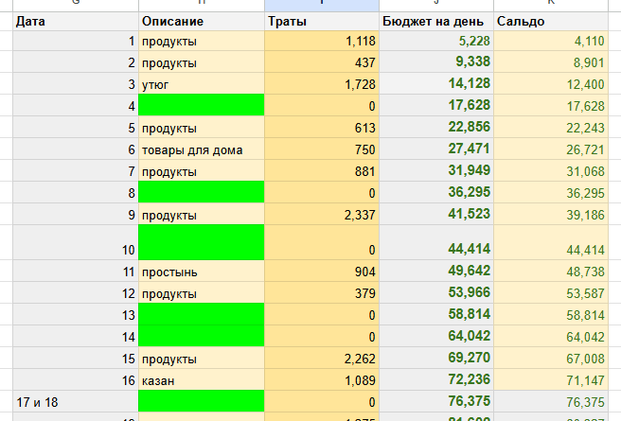Select the green description cell for day 13

pyautogui.click(x=202, y=314)
